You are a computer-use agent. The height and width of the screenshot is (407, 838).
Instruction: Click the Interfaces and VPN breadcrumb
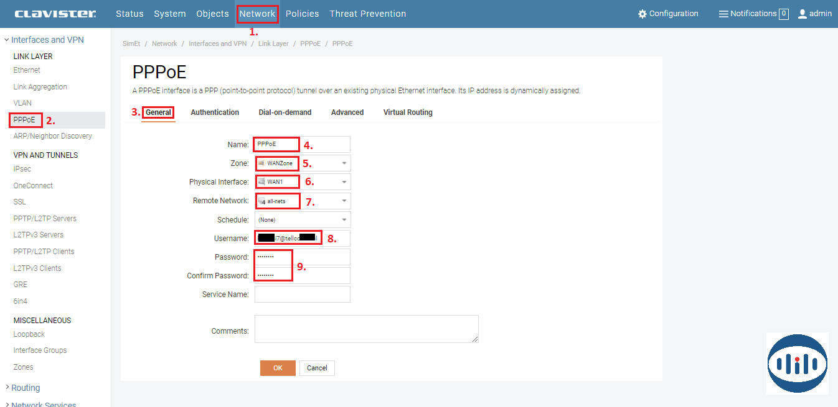pos(217,43)
